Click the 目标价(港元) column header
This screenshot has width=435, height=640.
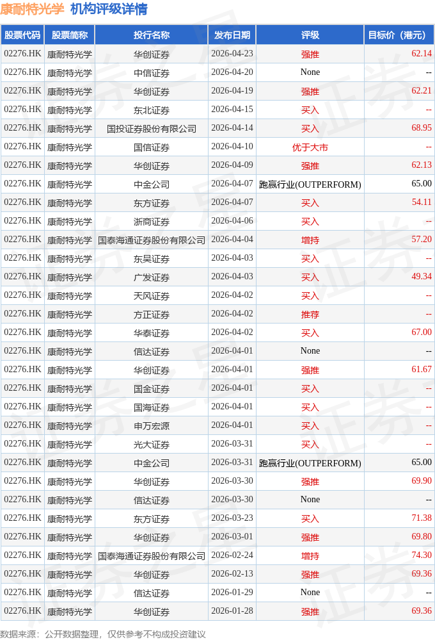[x=399, y=35]
